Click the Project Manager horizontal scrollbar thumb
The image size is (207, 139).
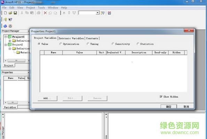(16, 61)
